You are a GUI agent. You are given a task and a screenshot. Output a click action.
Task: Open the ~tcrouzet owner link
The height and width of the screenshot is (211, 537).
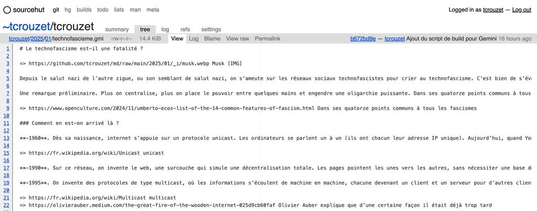(x=26, y=27)
